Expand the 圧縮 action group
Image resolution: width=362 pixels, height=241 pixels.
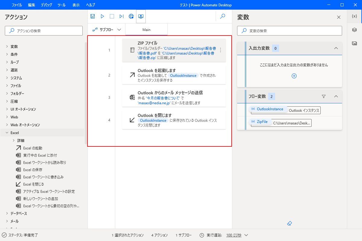pos(7,101)
